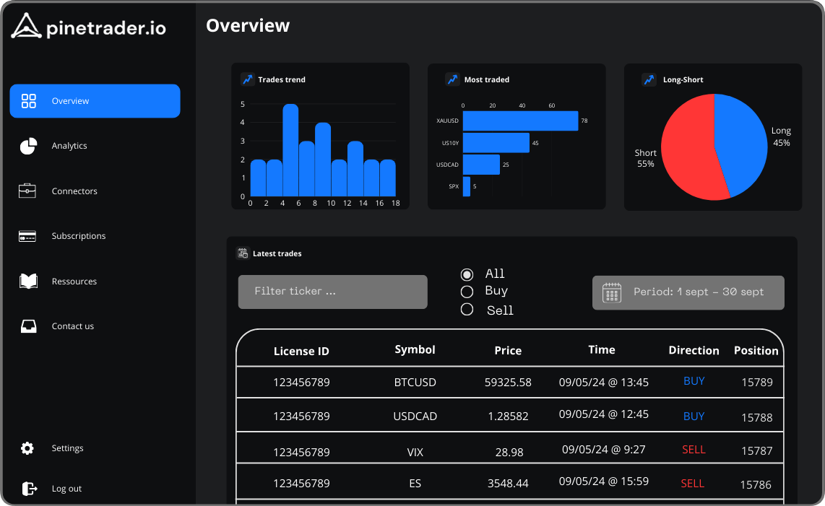The height and width of the screenshot is (506, 825).
Task: Click the Subscriptions credit card icon
Action: [x=28, y=236]
